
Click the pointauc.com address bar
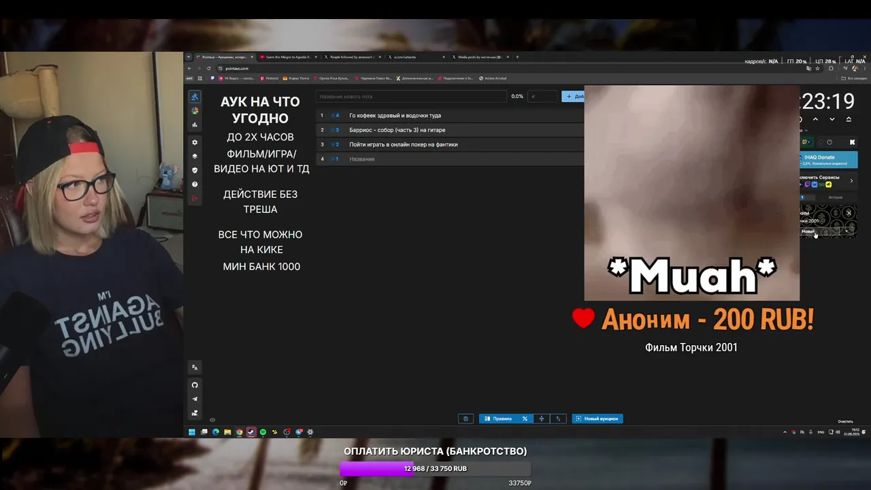(x=510, y=68)
